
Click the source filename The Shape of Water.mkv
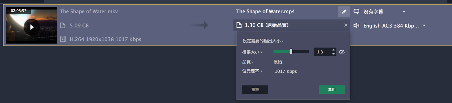pyautogui.click(x=89, y=12)
